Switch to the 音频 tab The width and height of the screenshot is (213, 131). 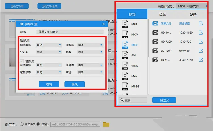click(x=162, y=14)
